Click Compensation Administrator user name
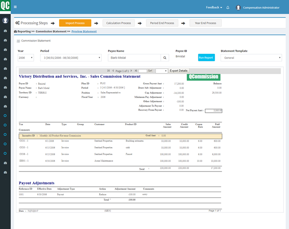The width and height of the screenshot is (289, 229). (x=261, y=8)
